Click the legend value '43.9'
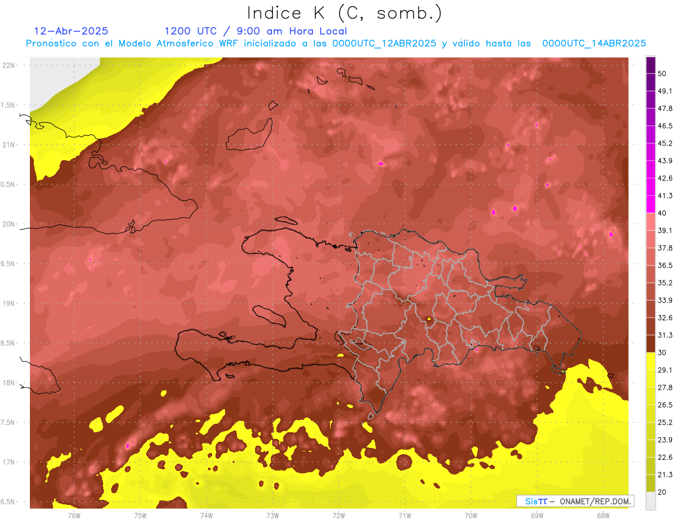Image resolution: width=677 pixels, height=523 pixels. (665, 161)
